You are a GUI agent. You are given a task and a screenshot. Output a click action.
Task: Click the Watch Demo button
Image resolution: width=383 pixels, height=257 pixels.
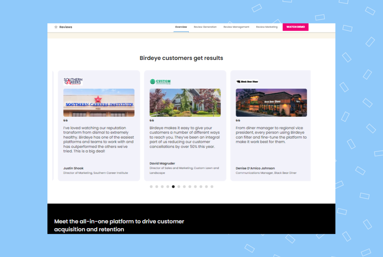tap(295, 27)
